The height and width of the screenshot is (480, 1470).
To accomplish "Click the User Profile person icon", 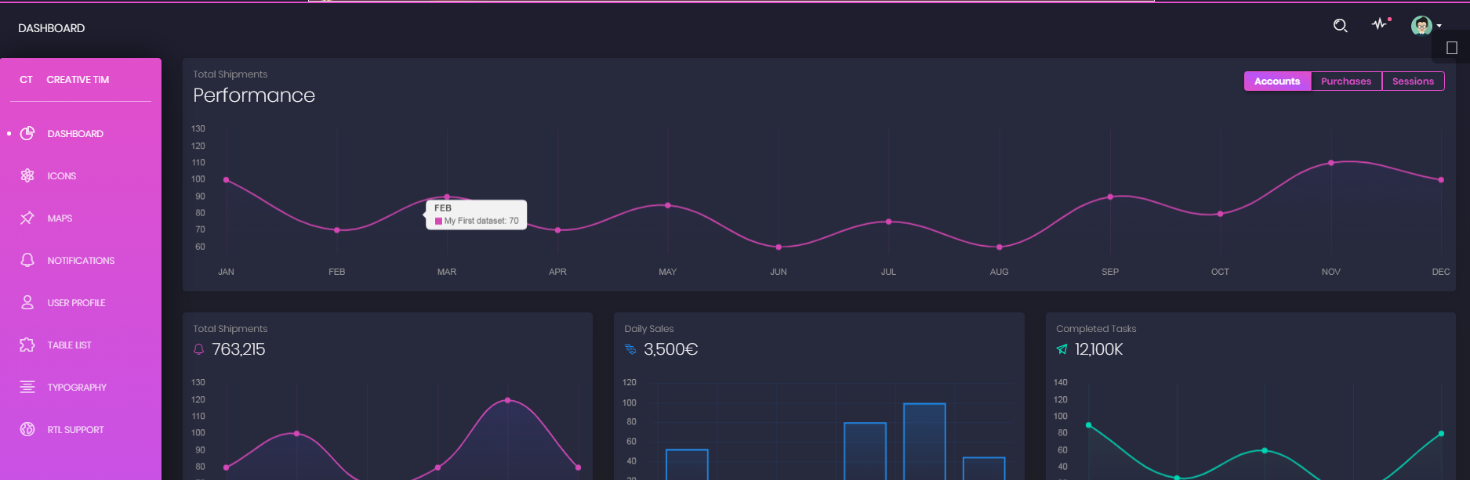I will (x=27, y=302).
